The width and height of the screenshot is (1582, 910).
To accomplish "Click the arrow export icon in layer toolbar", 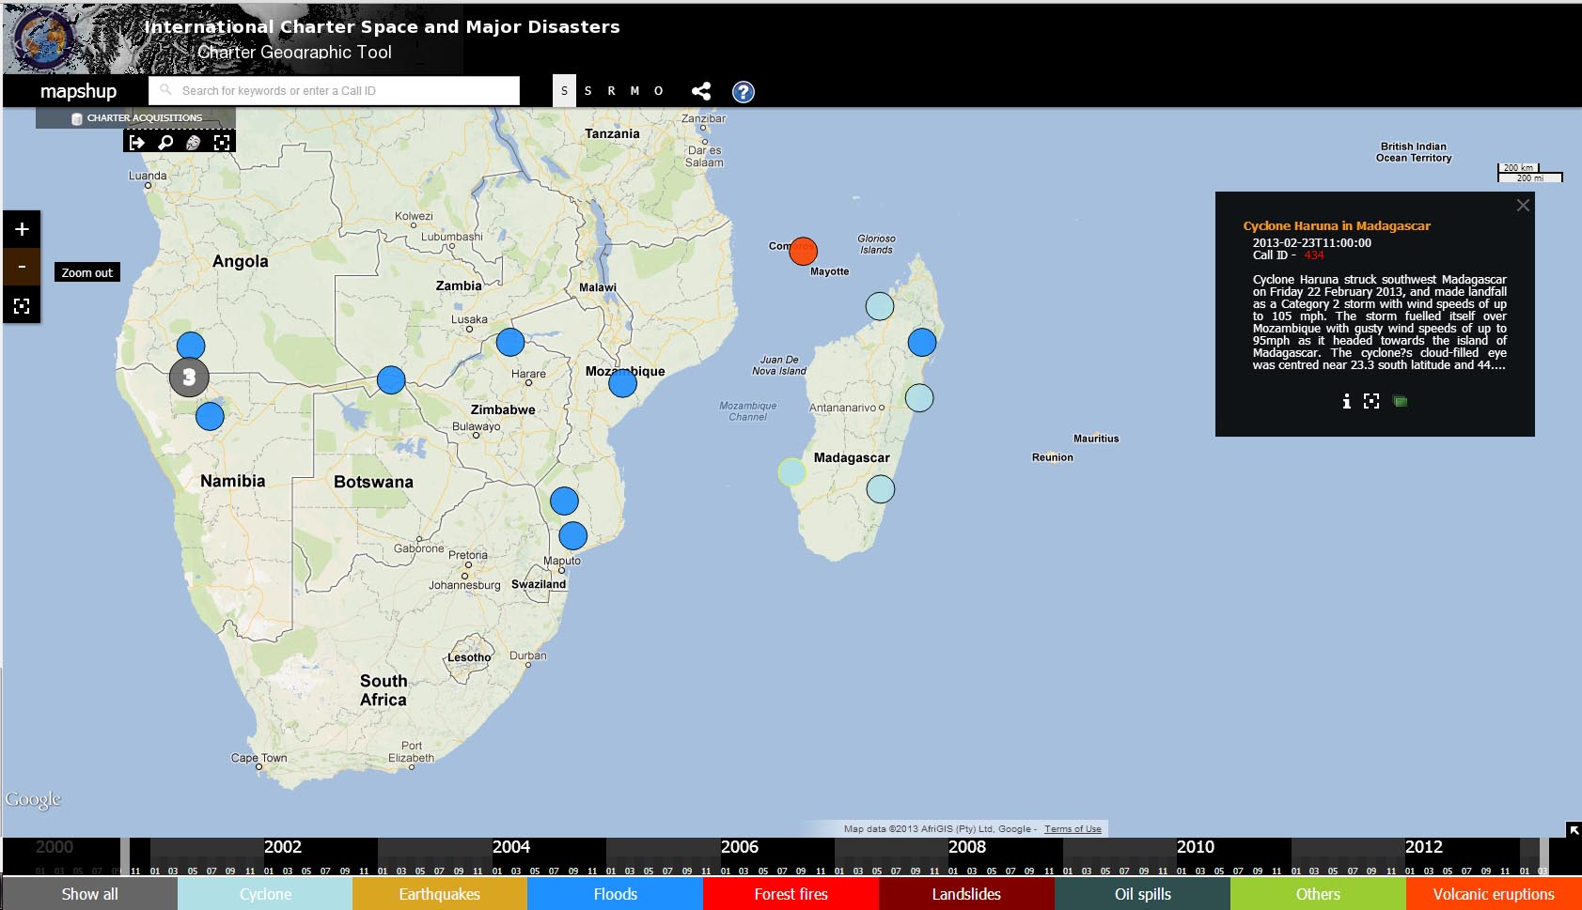I will tap(137, 143).
